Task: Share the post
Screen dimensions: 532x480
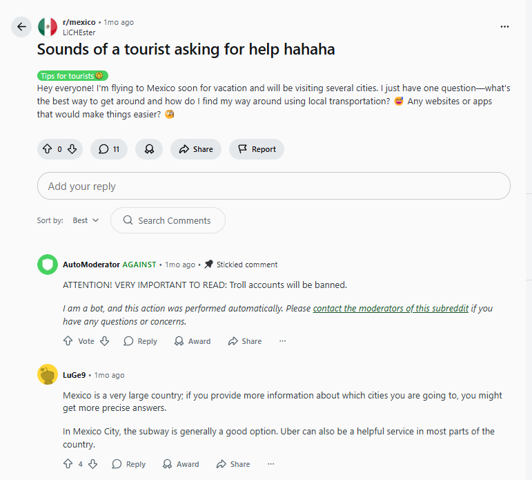Action: point(196,149)
